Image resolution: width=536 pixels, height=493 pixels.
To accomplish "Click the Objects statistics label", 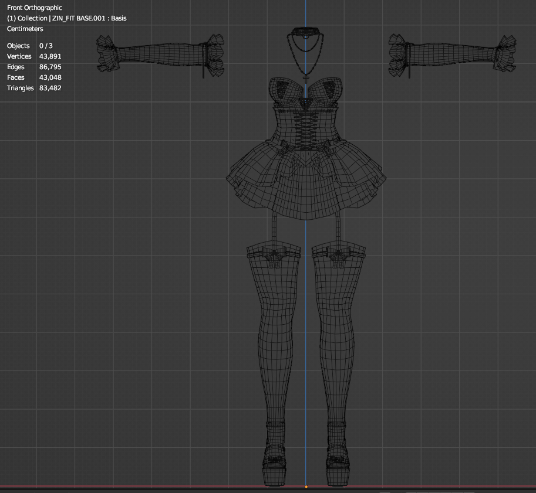I will point(18,46).
